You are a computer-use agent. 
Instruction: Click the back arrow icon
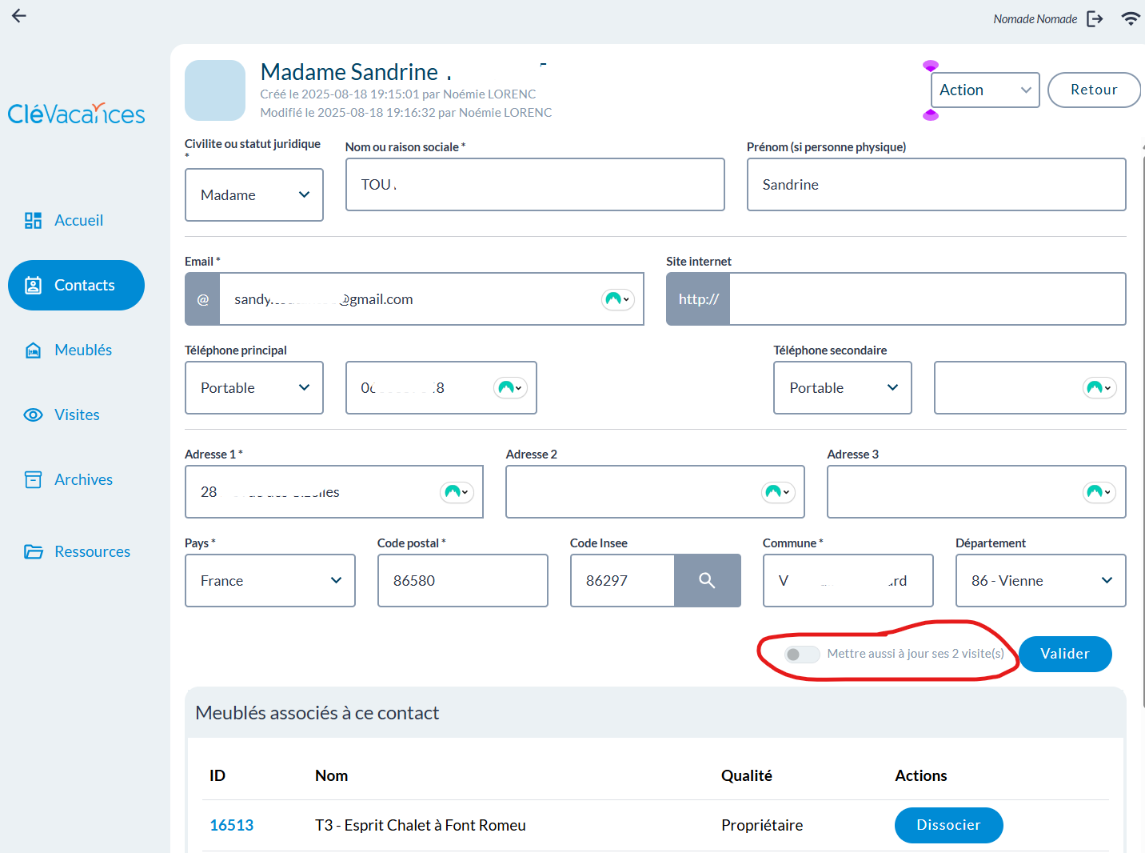click(x=19, y=16)
